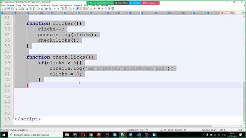This screenshot has height=138, width=246.
Task: Click the taskbar search field
Action: [35, 135]
